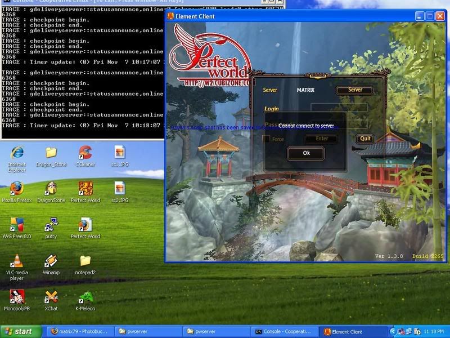Viewport: 450px width, 338px height.
Task: Switch to the Console - Cooperative window
Action: click(x=284, y=331)
